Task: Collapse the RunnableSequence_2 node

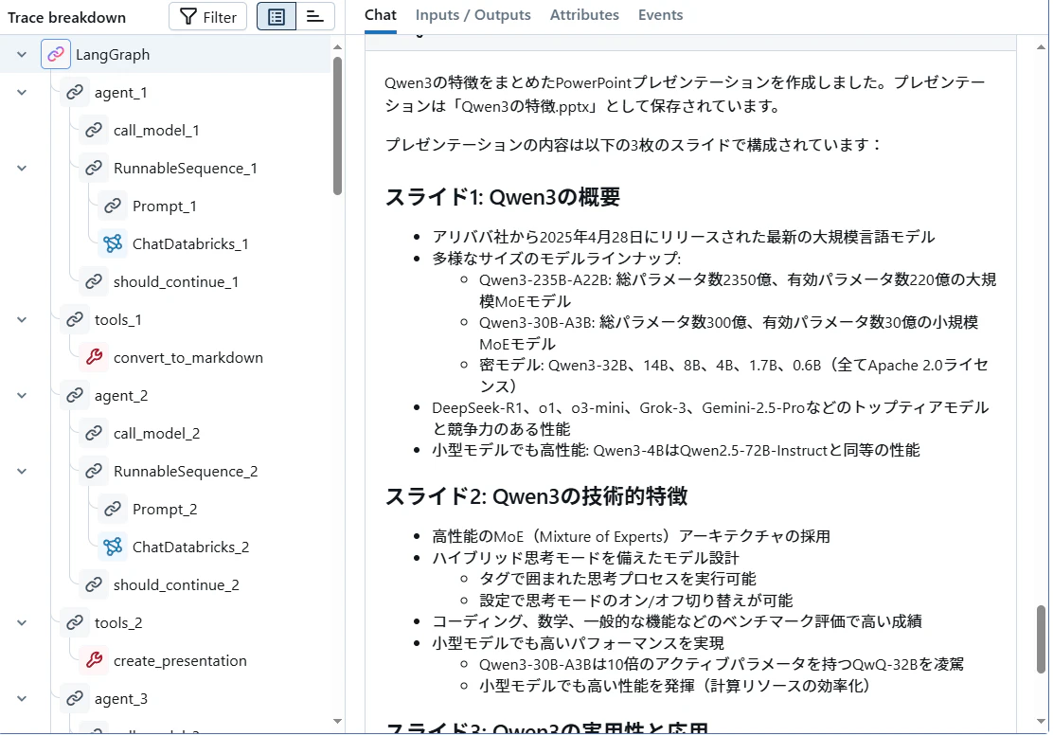Action: 22,472
